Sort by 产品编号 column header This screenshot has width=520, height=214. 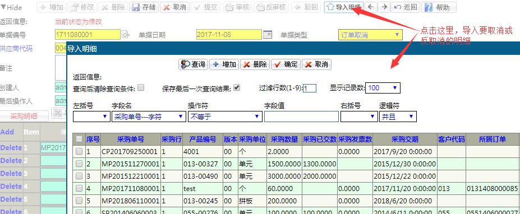tap(203, 139)
